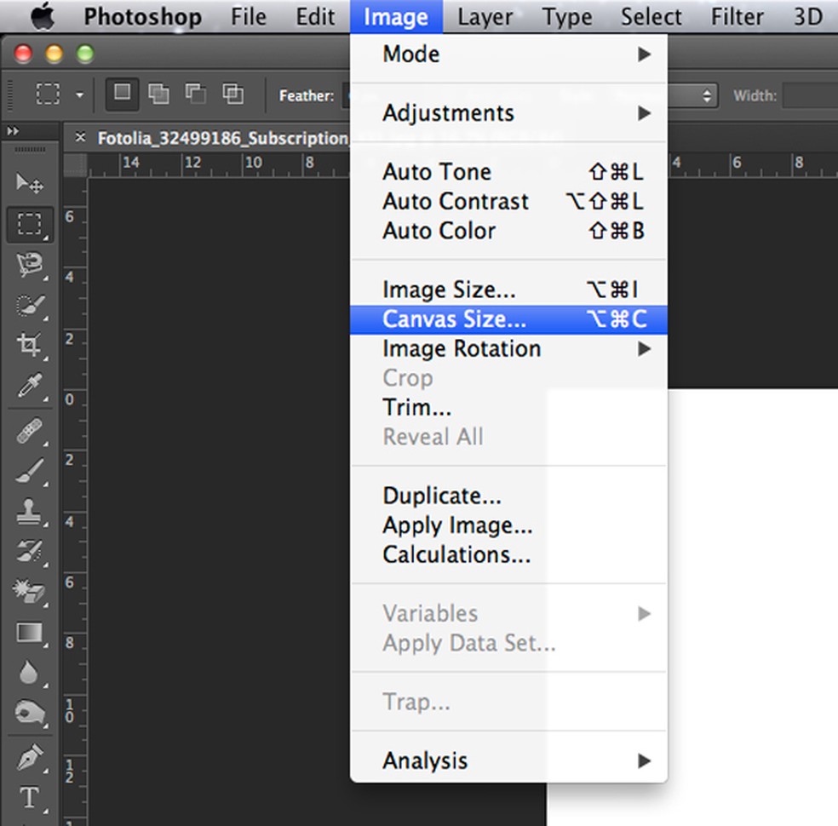Choose New selection mode button
Screen dimensions: 838x826
(122, 94)
